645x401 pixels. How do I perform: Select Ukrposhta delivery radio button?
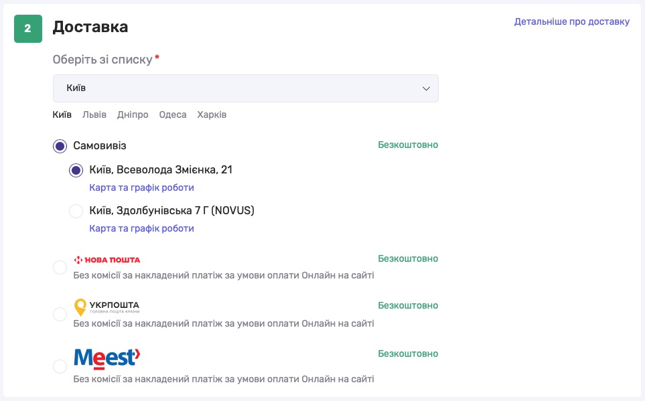(60, 315)
